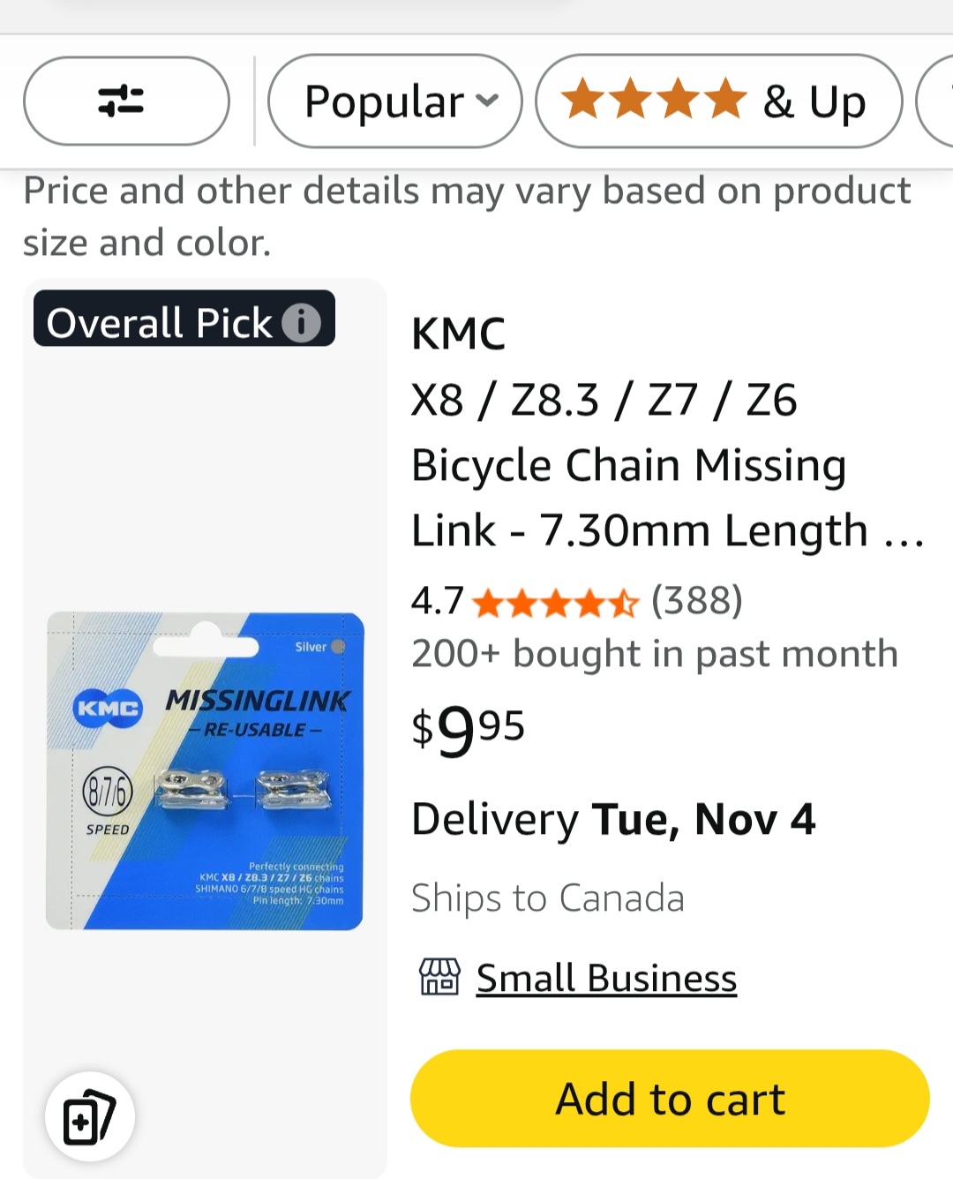Toggle the 4 stars & Up filter
The height and width of the screenshot is (1179, 953).
718,101
